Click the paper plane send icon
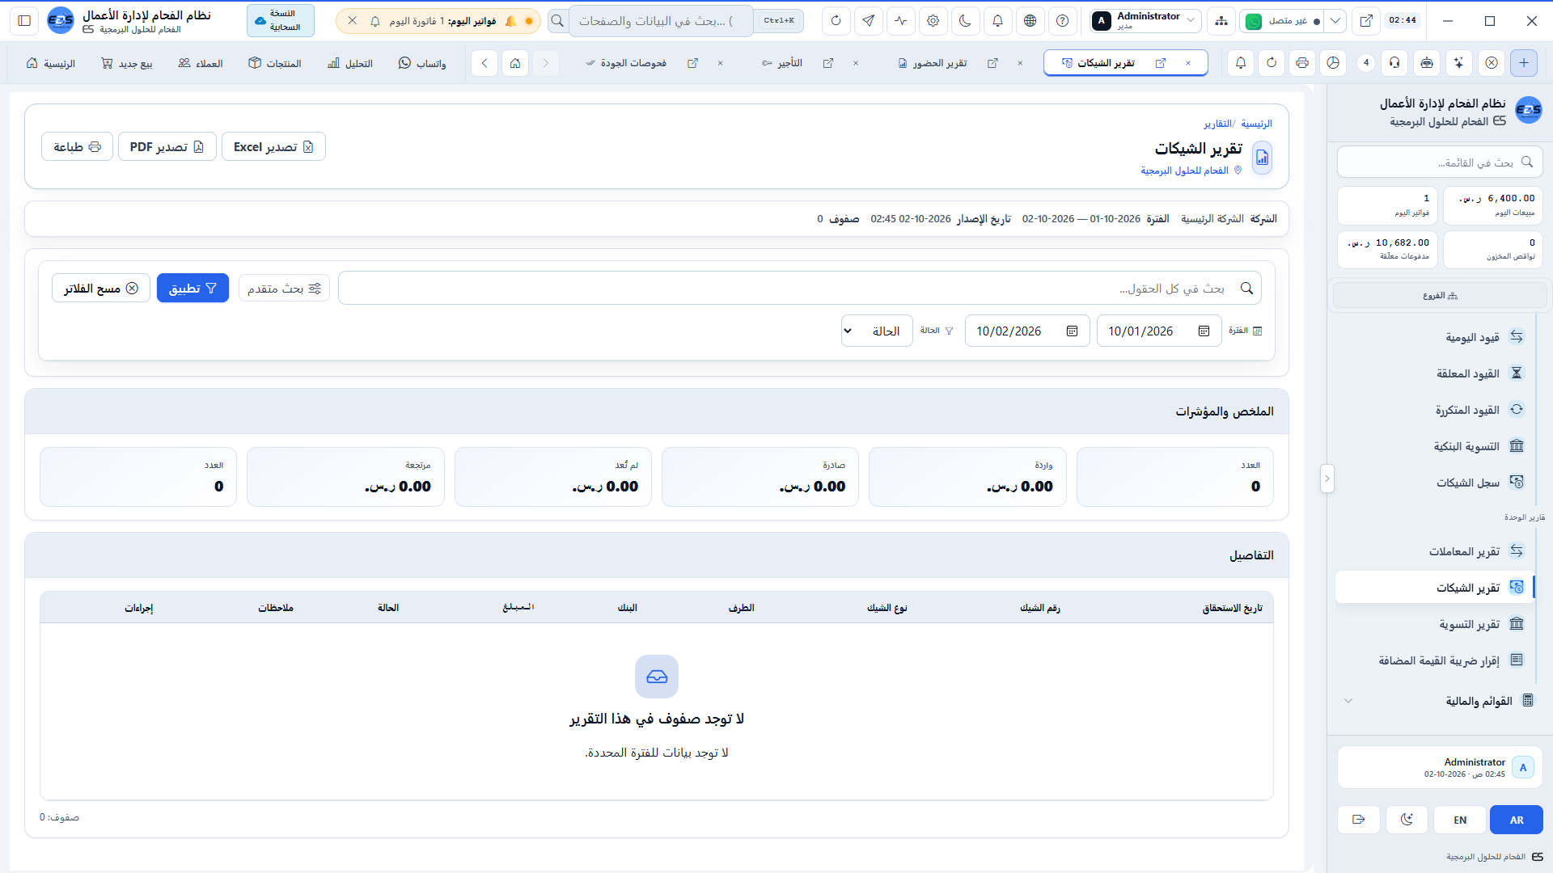1553x873 pixels. click(869, 21)
